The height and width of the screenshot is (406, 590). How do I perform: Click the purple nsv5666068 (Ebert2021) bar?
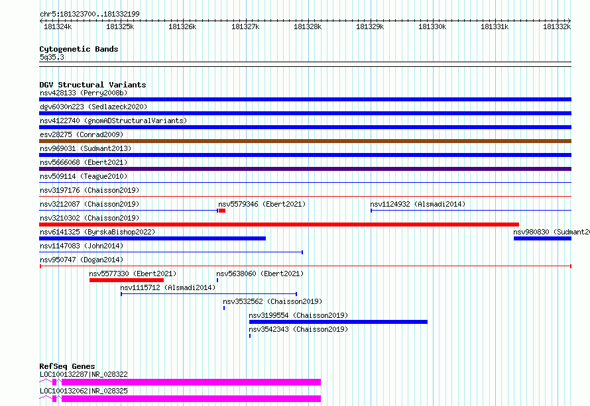[305, 169]
